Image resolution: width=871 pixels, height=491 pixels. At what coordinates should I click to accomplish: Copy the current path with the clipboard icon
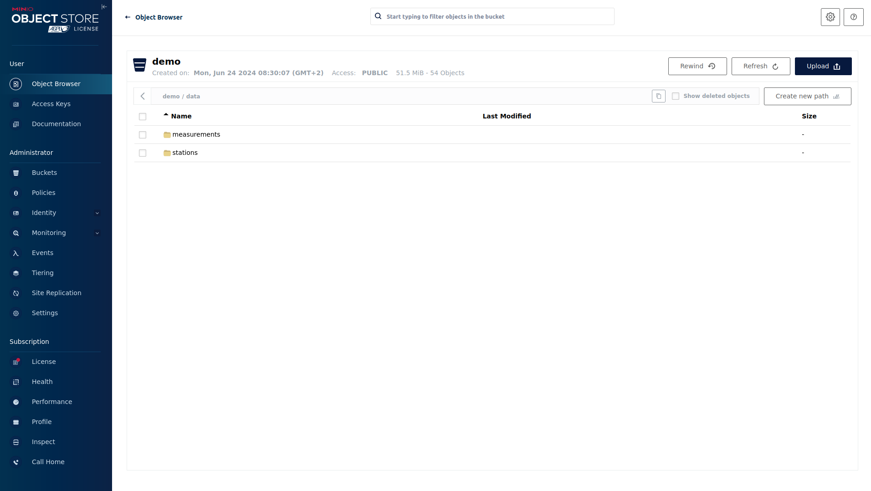tap(658, 96)
